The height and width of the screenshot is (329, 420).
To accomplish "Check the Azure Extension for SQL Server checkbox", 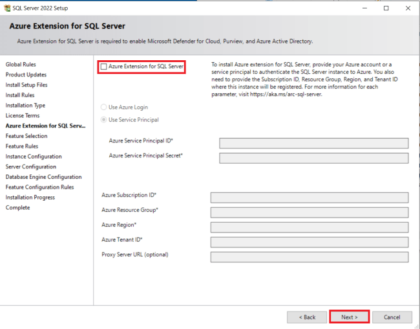I will tap(103, 67).
